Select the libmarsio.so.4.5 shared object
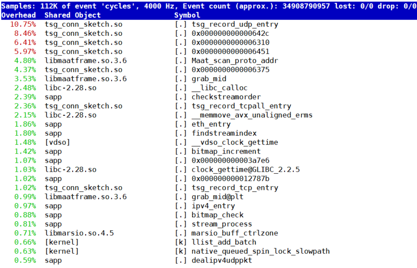This screenshot has width=417, height=268. [x=79, y=233]
